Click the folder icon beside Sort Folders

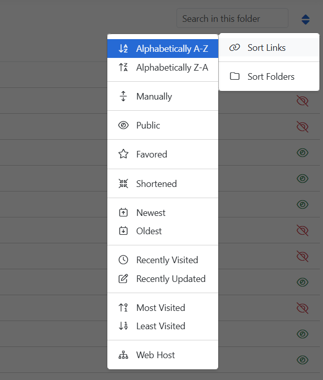234,76
